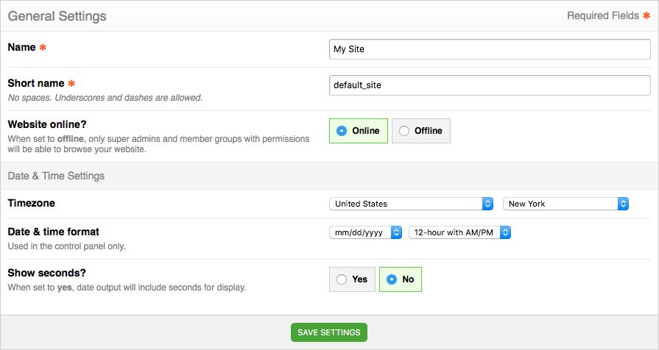
Task: Click the stepper arrows on New York select
Action: [623, 204]
